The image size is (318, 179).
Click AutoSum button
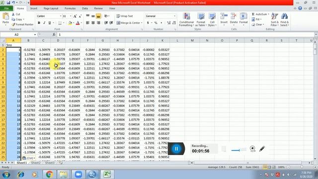click(x=259, y=14)
